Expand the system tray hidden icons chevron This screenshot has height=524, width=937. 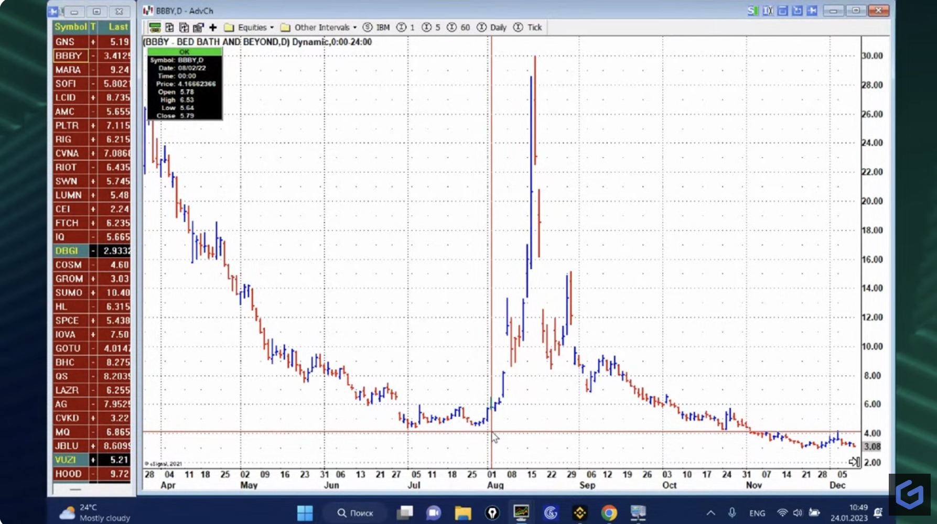click(710, 512)
